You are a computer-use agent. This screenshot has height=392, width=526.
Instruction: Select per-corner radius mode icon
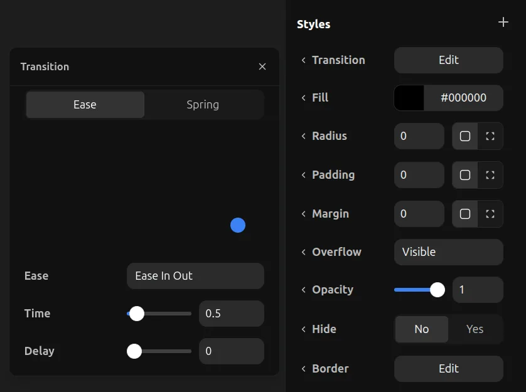click(x=490, y=136)
